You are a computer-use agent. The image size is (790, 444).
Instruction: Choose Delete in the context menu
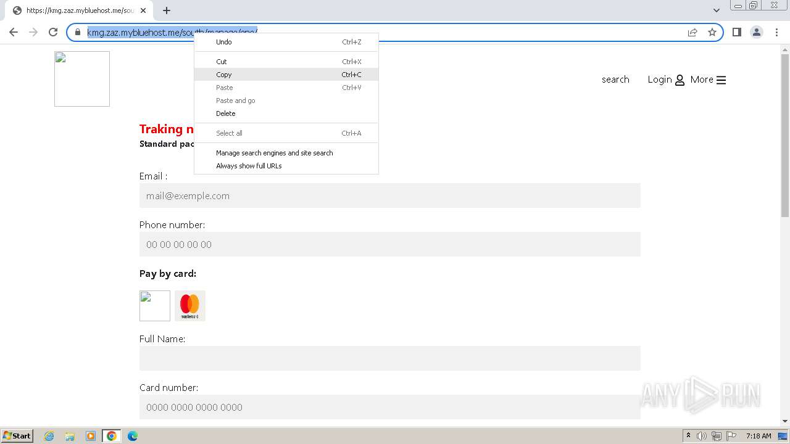click(286, 113)
